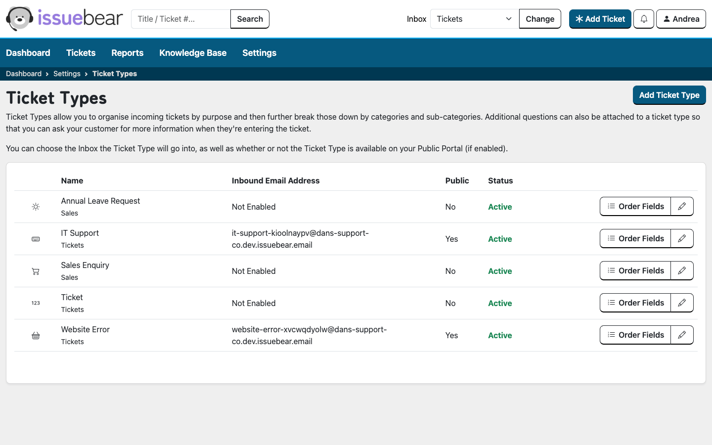Open the Reports menu

click(127, 53)
